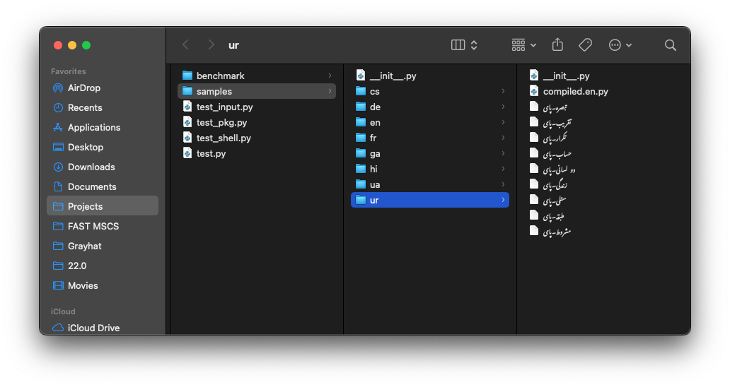The height and width of the screenshot is (387, 730).
Task: Click the Applications sidebar link
Action: coord(93,128)
